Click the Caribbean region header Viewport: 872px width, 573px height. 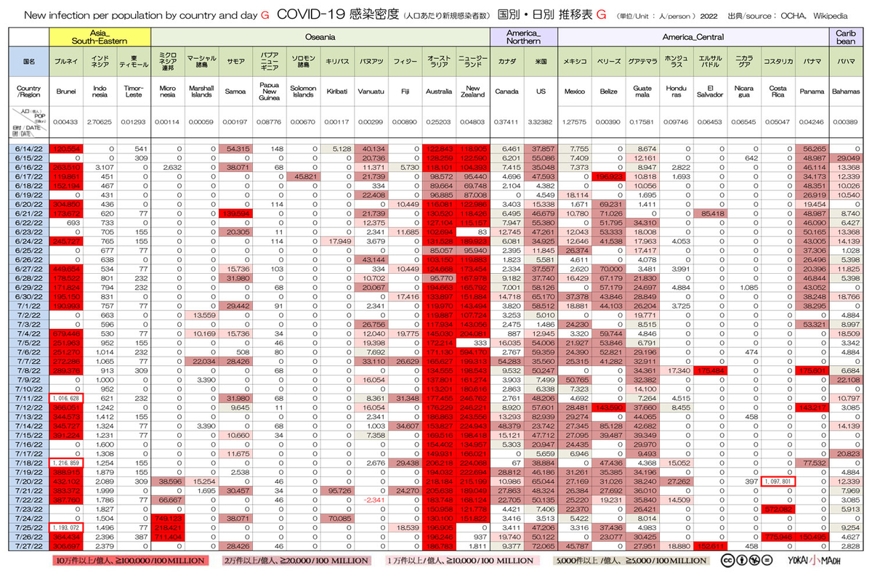pos(845,36)
